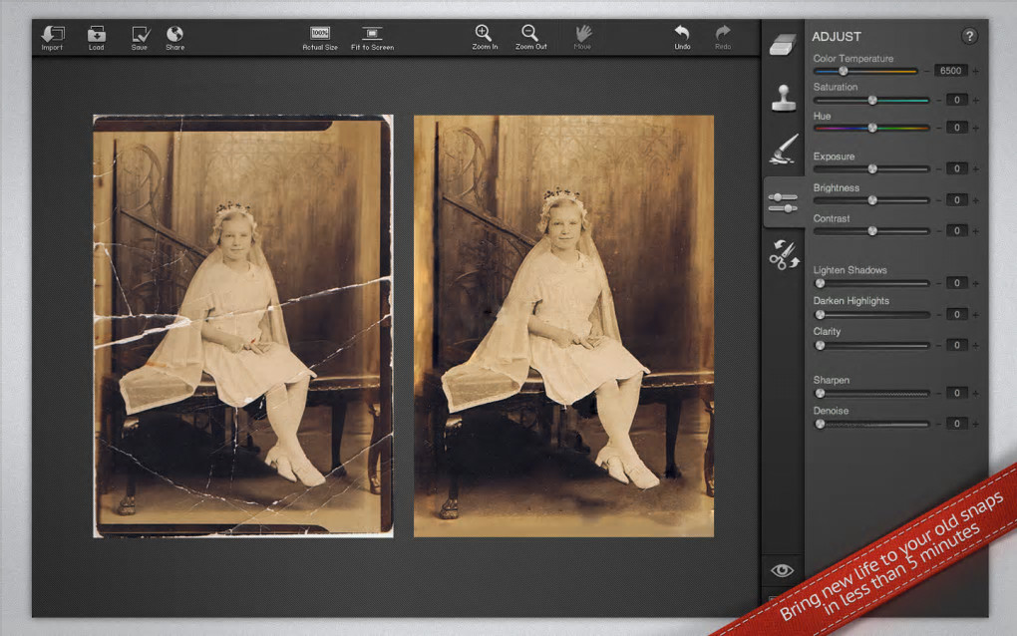
Task: Toggle the eye preview icon
Action: (x=783, y=570)
